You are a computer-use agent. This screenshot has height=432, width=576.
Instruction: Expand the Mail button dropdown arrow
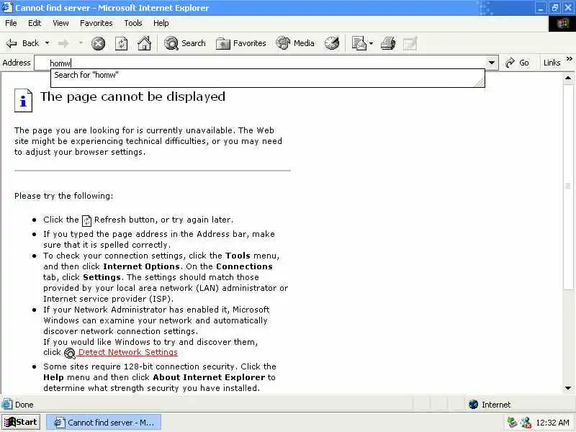(x=371, y=44)
